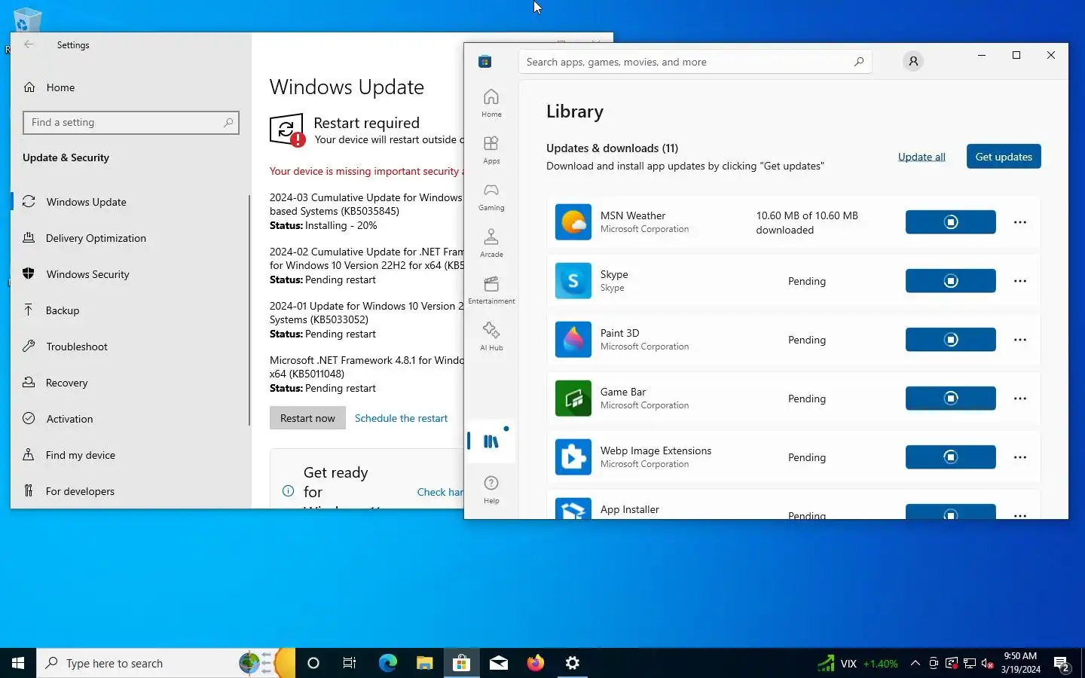Click the Get updates button
This screenshot has width=1085, height=678.
tap(1004, 157)
